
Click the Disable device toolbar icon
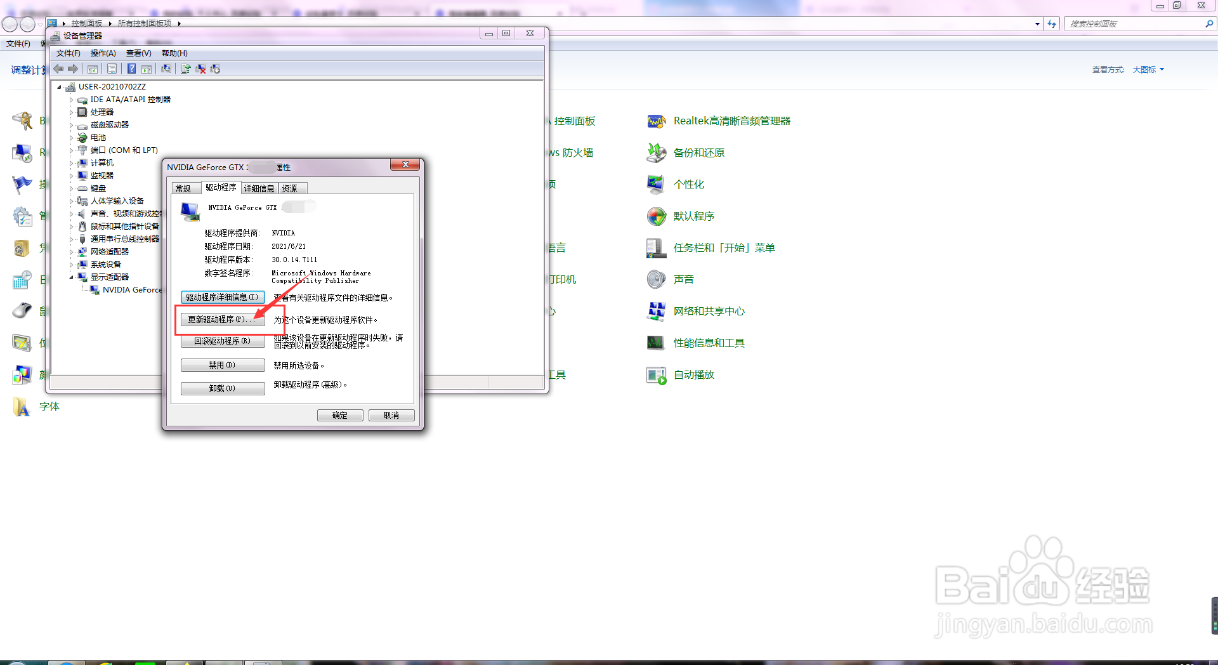[215, 69]
